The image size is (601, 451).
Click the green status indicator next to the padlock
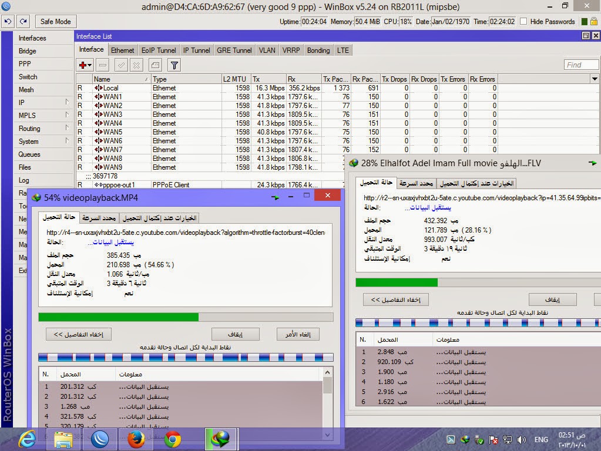tap(585, 22)
